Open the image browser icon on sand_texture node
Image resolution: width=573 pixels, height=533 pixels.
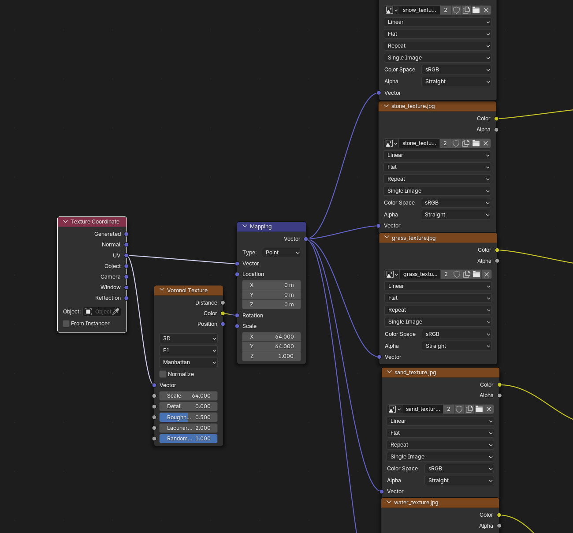[x=392, y=409]
